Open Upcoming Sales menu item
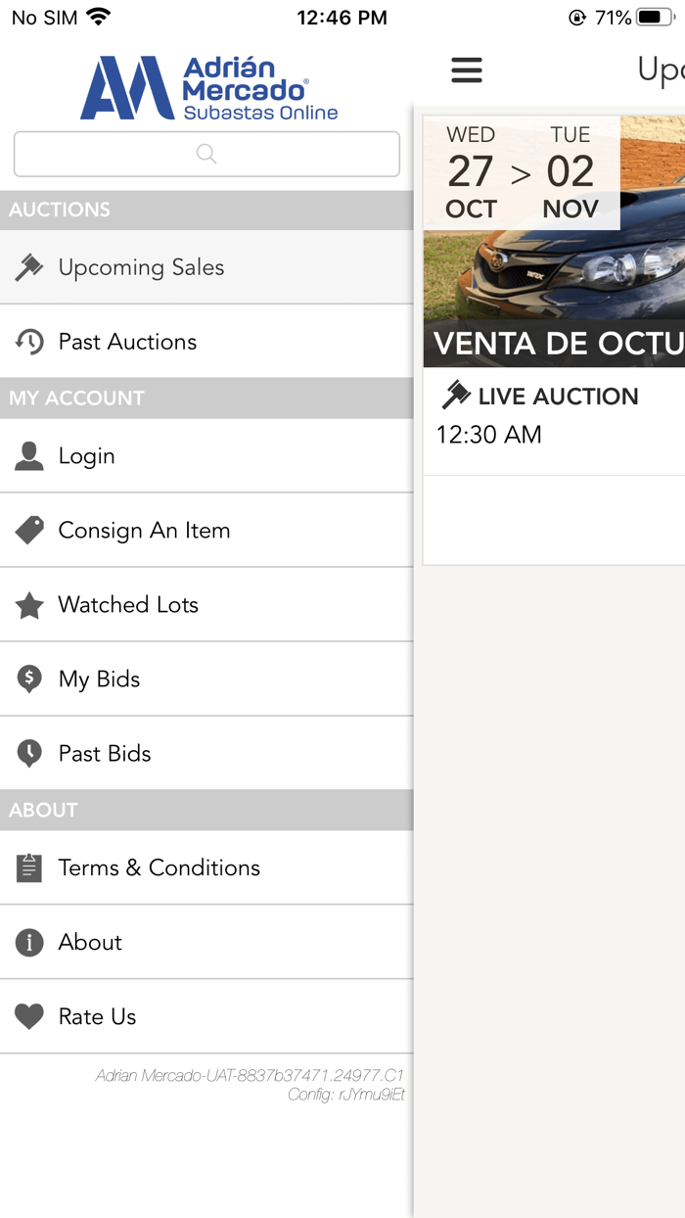 [141, 267]
